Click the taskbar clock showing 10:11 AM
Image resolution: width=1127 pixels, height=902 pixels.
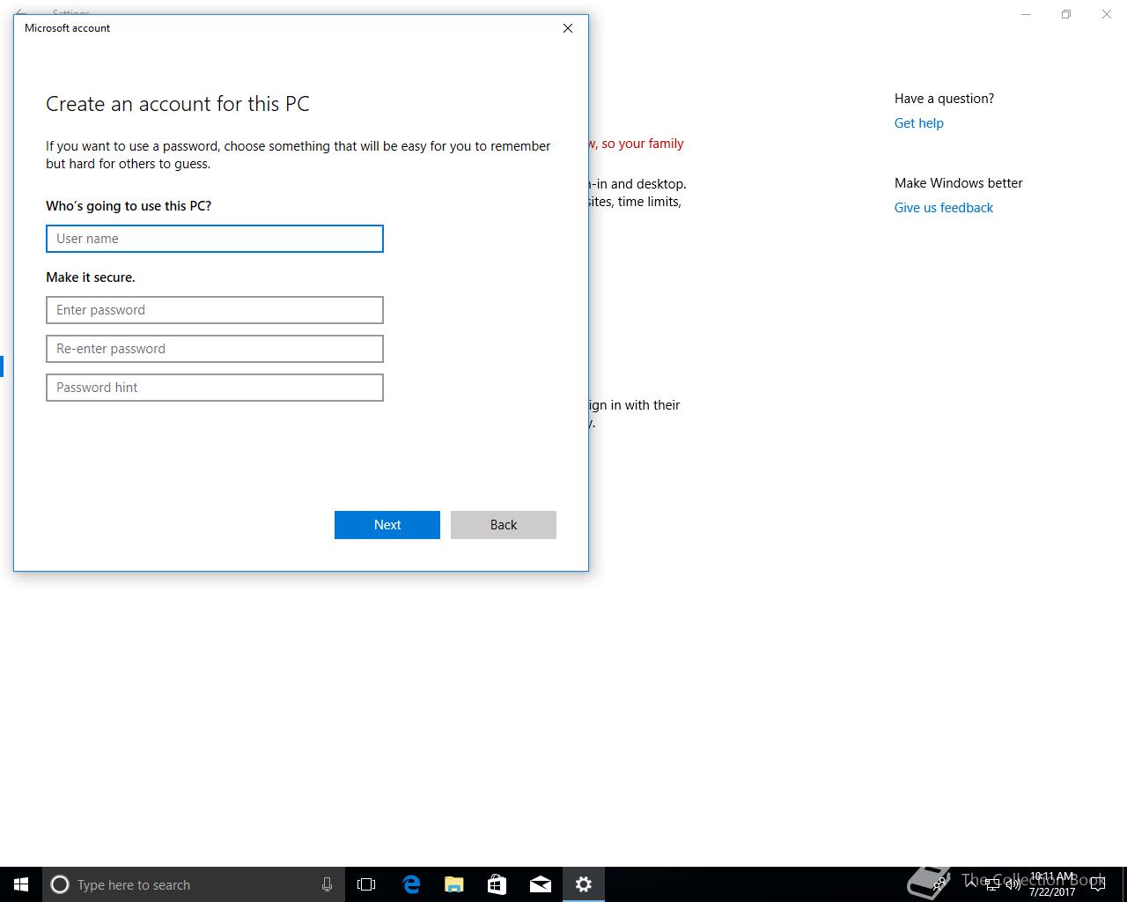click(1052, 884)
